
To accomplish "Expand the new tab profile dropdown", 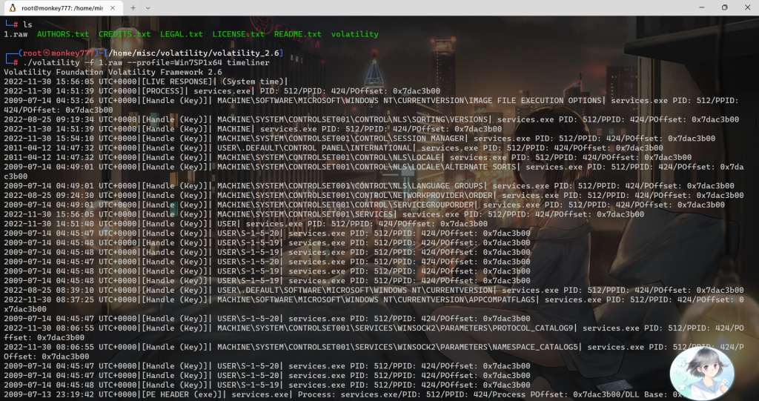I will 153,7.
